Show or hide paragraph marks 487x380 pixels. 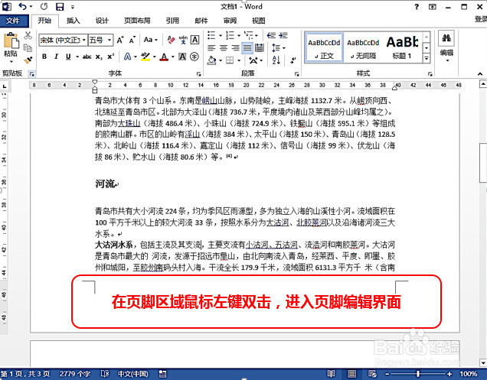[293, 60]
